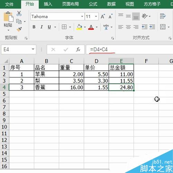Screen dimensions: 173x173
Task: Open the Insert Function fx button
Action: 78,49
